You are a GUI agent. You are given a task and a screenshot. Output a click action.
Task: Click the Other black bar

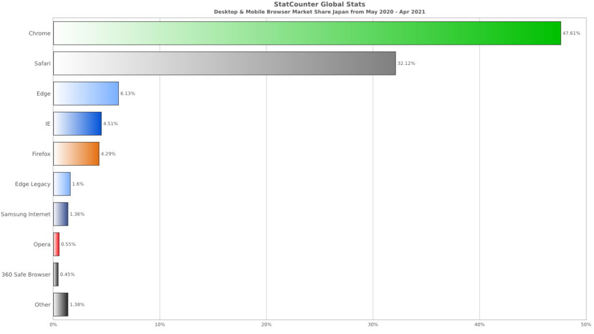pyautogui.click(x=60, y=304)
